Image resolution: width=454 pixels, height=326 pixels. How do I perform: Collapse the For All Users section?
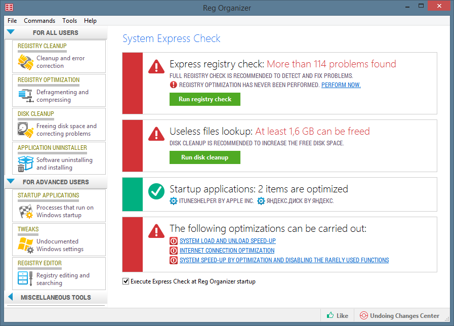coord(11,33)
